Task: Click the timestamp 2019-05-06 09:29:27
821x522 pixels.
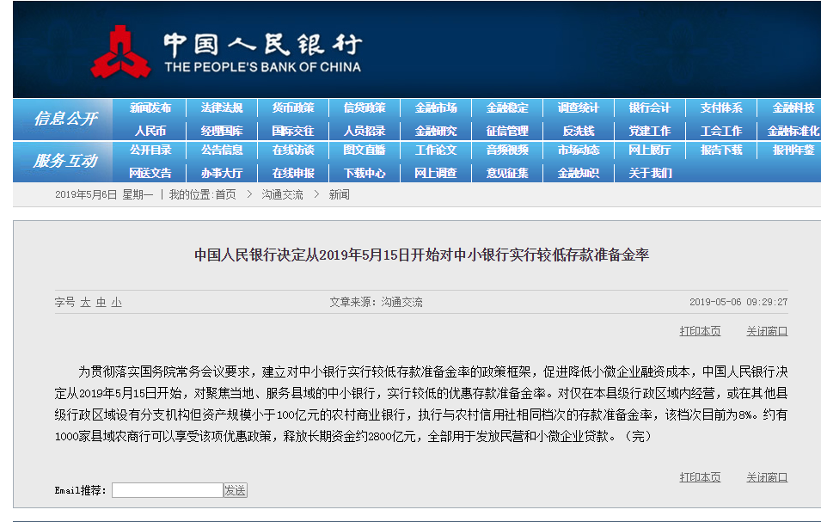Action: [738, 302]
